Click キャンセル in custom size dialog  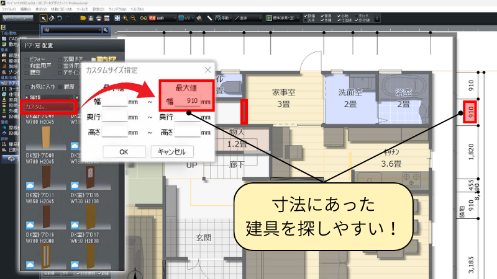[172, 152]
